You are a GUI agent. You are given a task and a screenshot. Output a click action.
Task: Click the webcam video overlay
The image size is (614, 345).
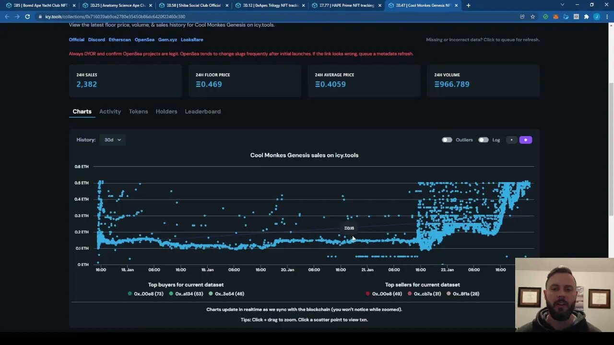coord(565,295)
